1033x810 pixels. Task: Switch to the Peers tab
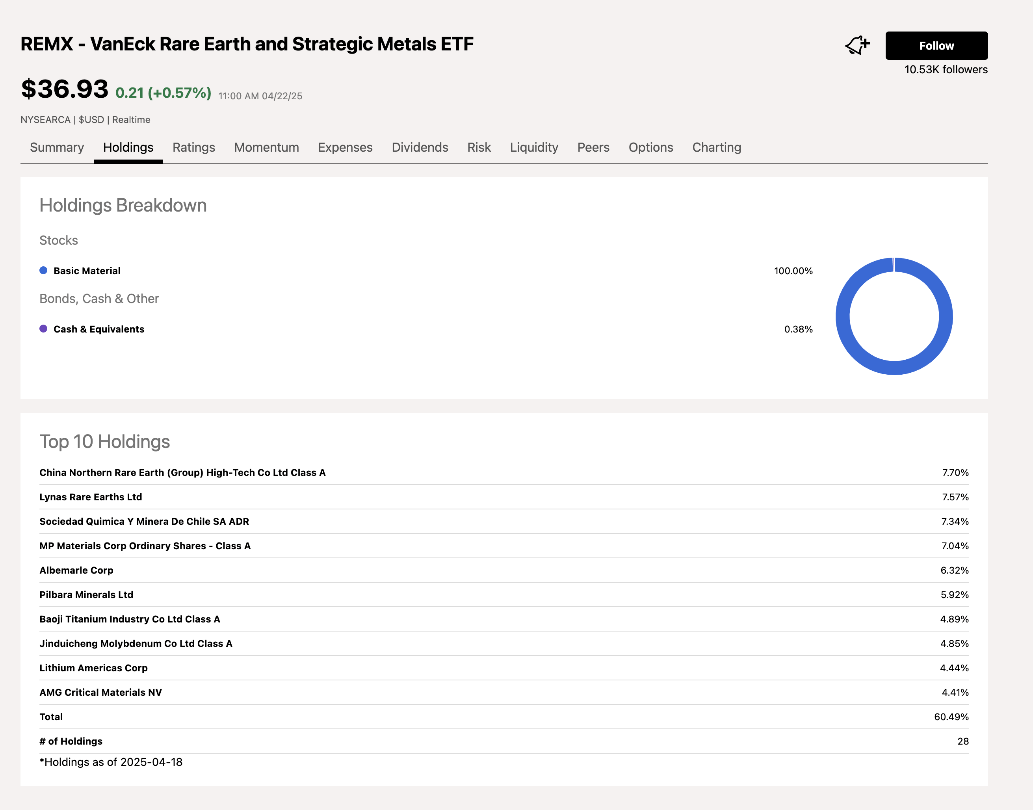point(594,147)
